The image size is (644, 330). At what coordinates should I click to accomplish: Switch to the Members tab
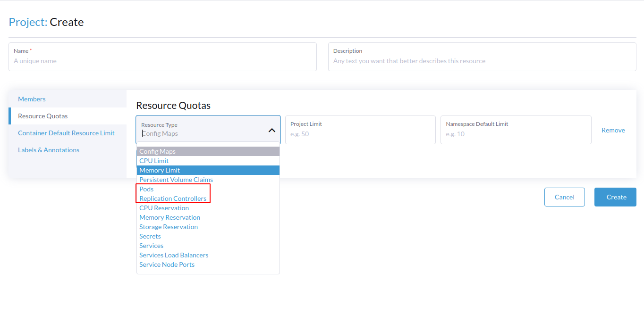point(32,99)
